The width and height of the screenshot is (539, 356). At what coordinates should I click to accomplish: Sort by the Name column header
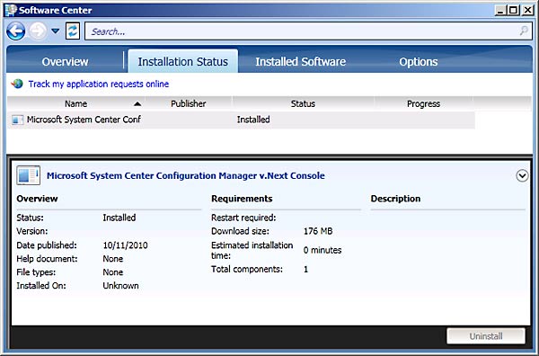click(76, 103)
